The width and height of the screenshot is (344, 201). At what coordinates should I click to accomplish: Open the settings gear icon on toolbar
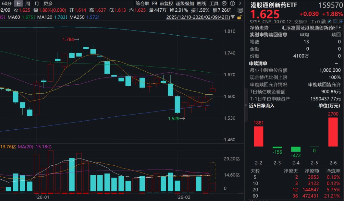pyautogui.click(x=224, y=4)
